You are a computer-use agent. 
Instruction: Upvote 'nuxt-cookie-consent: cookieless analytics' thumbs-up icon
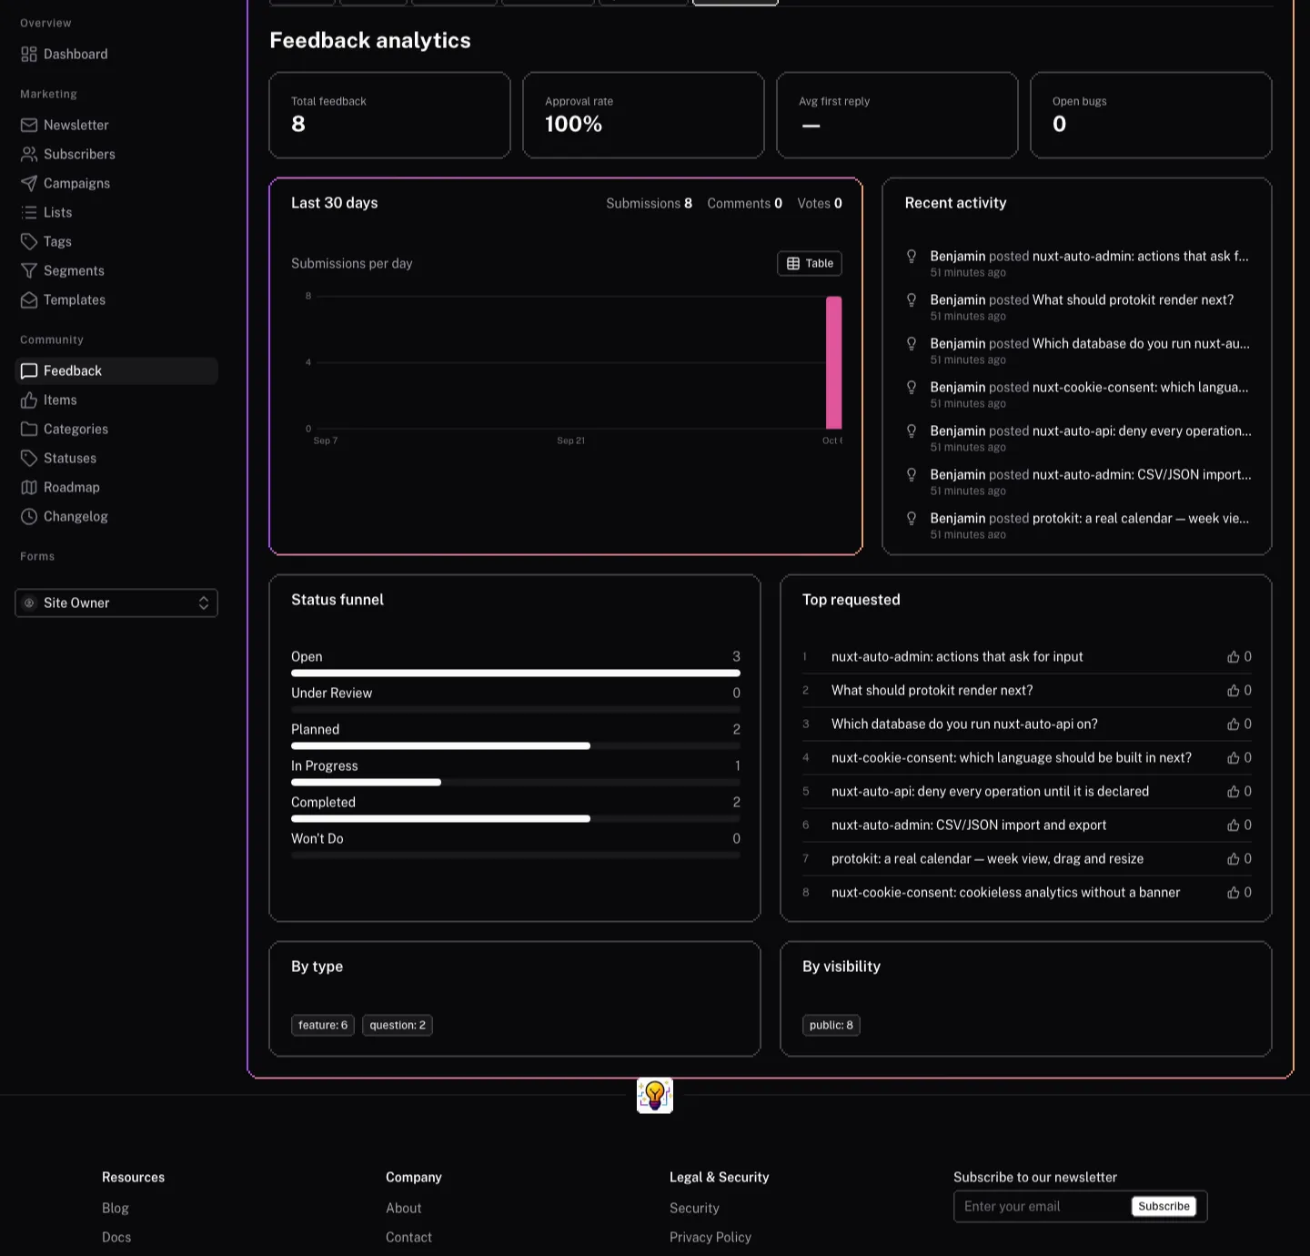pos(1234,893)
